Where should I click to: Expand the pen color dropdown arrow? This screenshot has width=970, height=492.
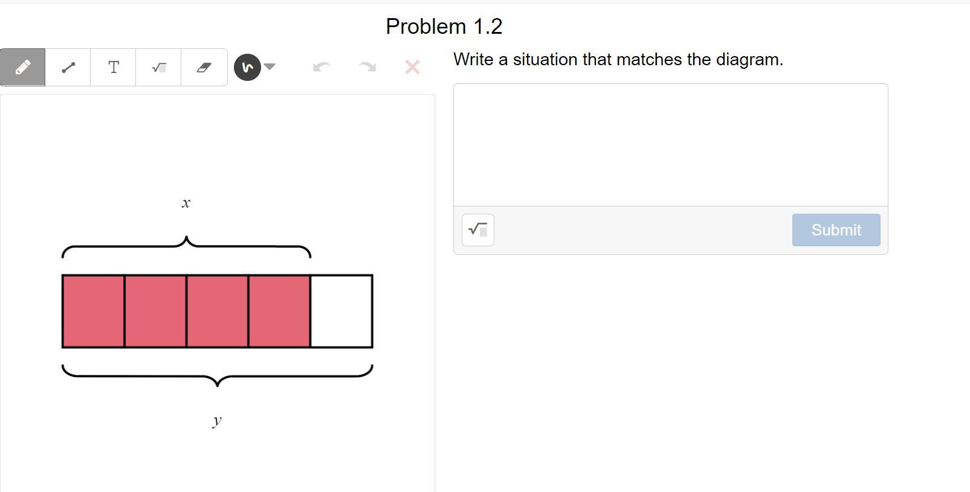point(270,66)
